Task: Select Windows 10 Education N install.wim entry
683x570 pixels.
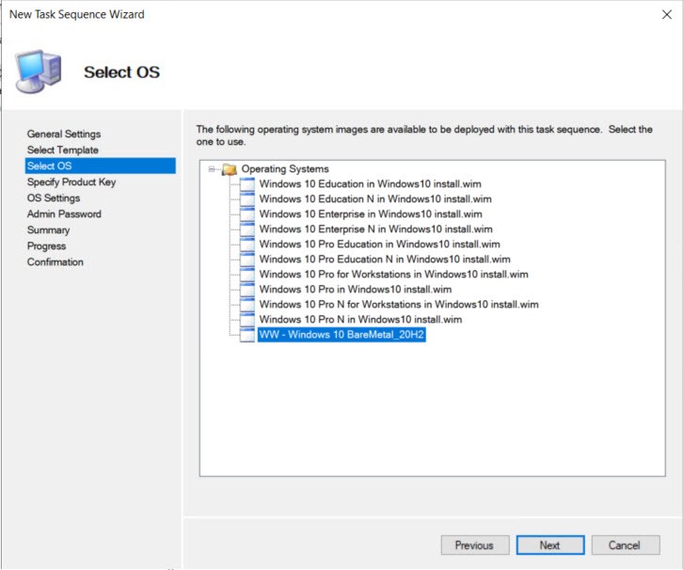Action: pos(375,199)
